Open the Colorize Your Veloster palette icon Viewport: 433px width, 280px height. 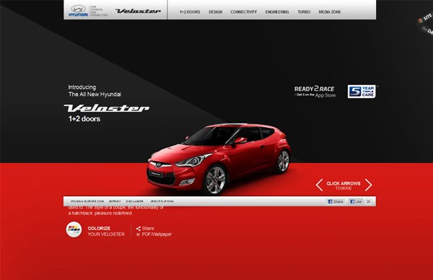(74, 229)
